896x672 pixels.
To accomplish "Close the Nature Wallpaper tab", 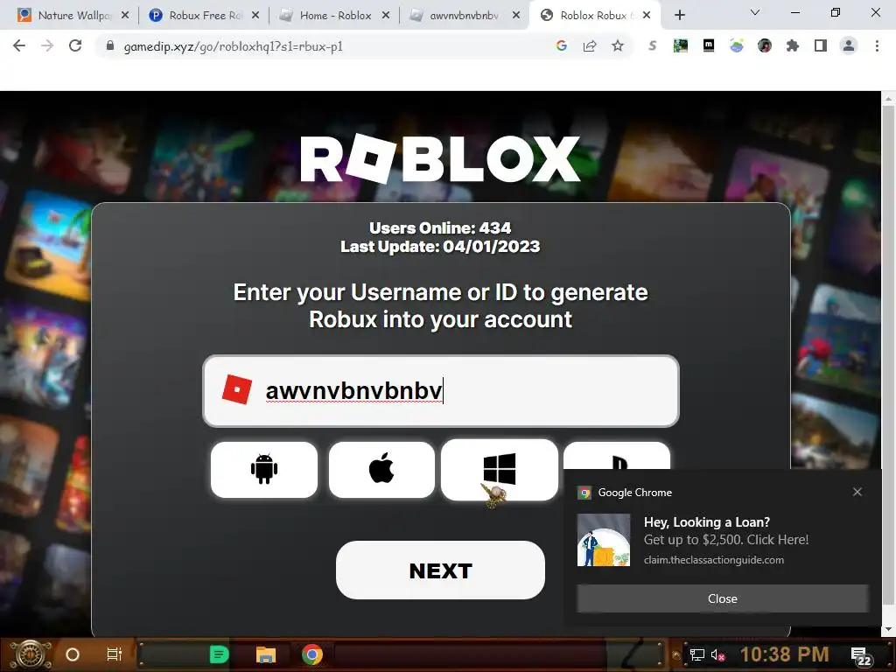I will tap(125, 16).
